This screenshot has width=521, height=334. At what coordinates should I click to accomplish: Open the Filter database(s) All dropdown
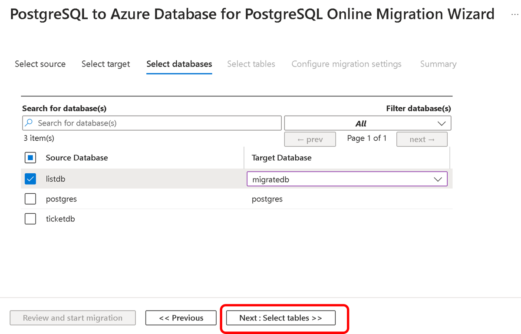tap(367, 123)
